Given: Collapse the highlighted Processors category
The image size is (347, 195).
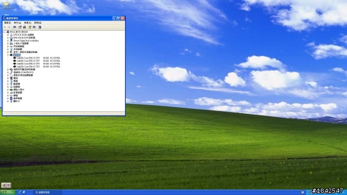Looking at the screenshot, I should [x=8, y=55].
